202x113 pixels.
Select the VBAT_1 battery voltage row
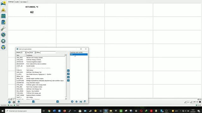click(x=41, y=97)
